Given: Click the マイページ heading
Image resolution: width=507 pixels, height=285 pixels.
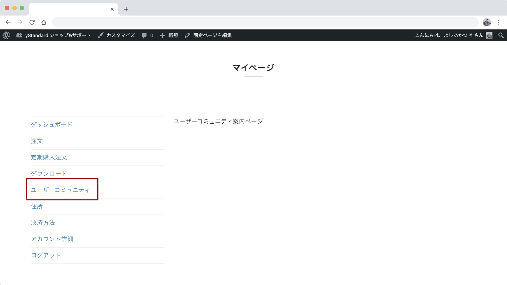Looking at the screenshot, I should coord(253,68).
